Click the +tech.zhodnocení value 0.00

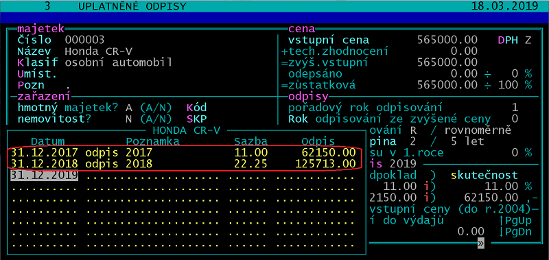[464, 51]
